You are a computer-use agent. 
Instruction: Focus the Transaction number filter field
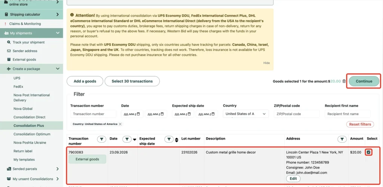click(x=93, y=114)
